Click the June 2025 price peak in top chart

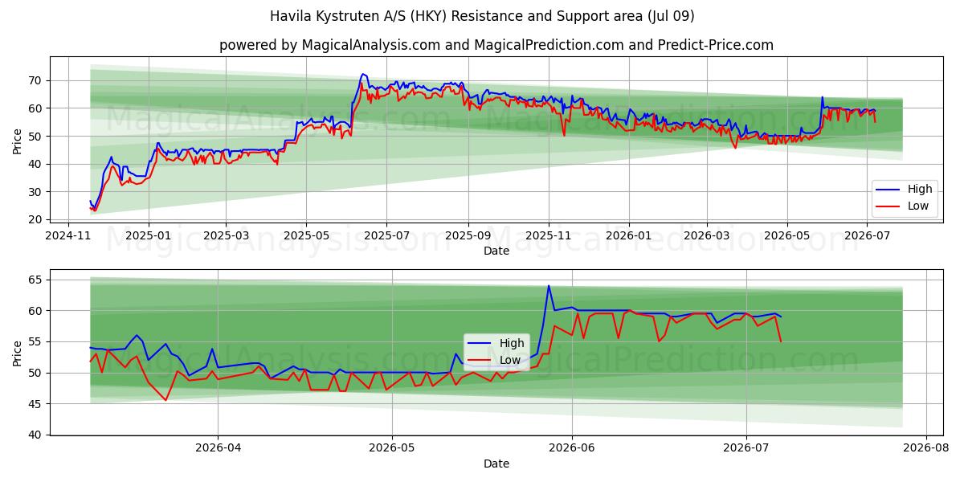362,74
